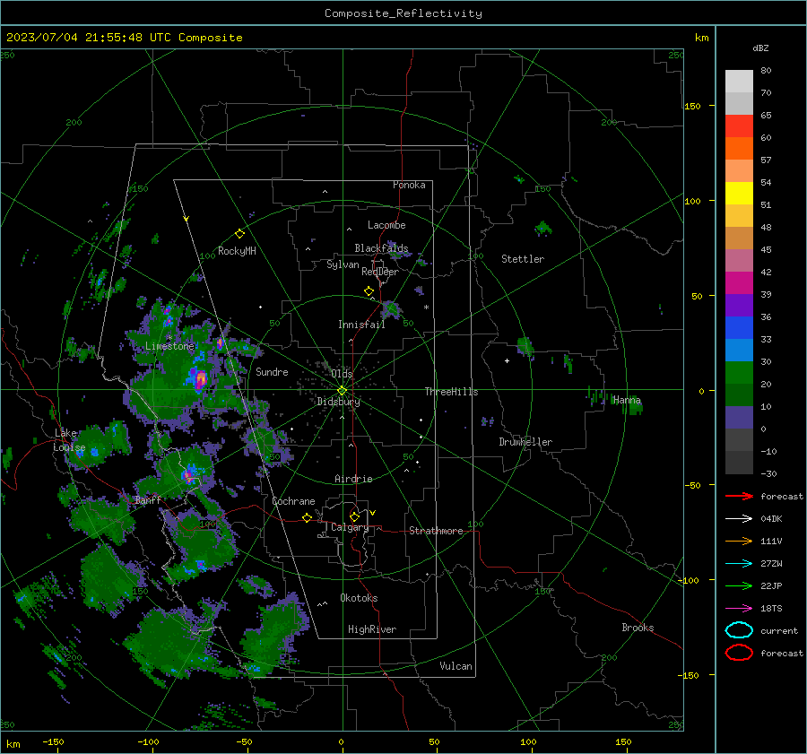Click the Composite_Reflectivity title

click(403, 13)
